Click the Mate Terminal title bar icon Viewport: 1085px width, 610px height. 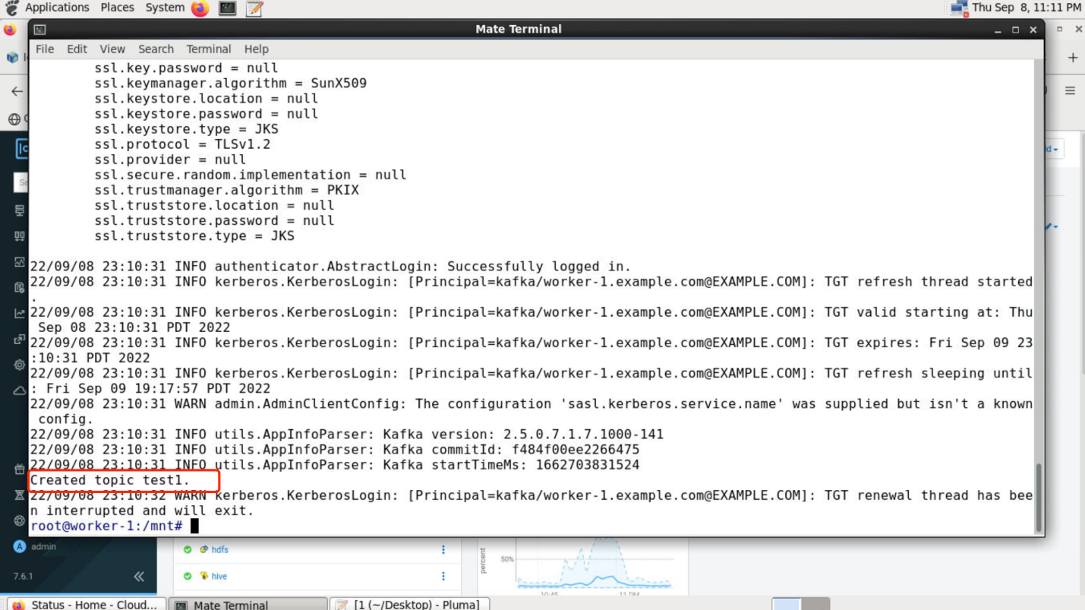pyautogui.click(x=39, y=30)
